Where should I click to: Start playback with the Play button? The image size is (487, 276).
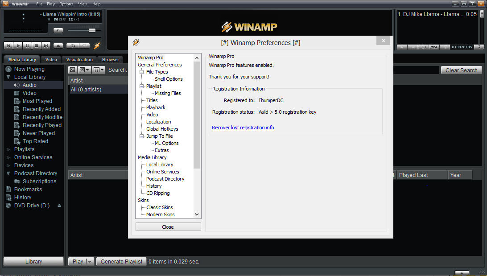(x=18, y=45)
